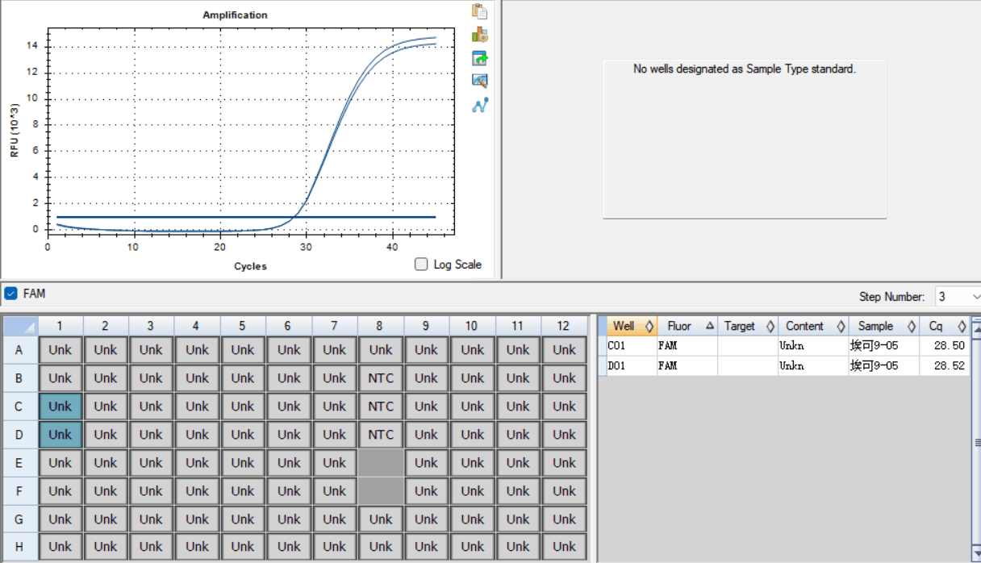Click the copy-to-clipboard icon beside the chart
Viewport: 981px width, 563px height.
(480, 11)
